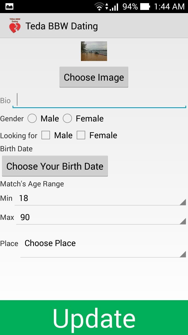
Task: Select the Male gender radio button
Action: [32, 118]
